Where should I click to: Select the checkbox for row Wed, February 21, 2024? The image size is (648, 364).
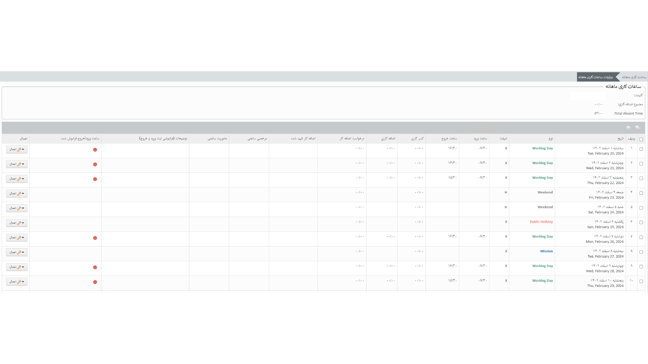(641, 164)
